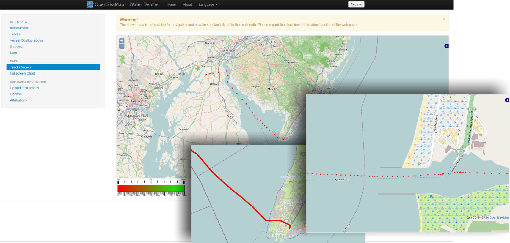
Task: Zoom in the map with plus button
Action: click(x=122, y=41)
